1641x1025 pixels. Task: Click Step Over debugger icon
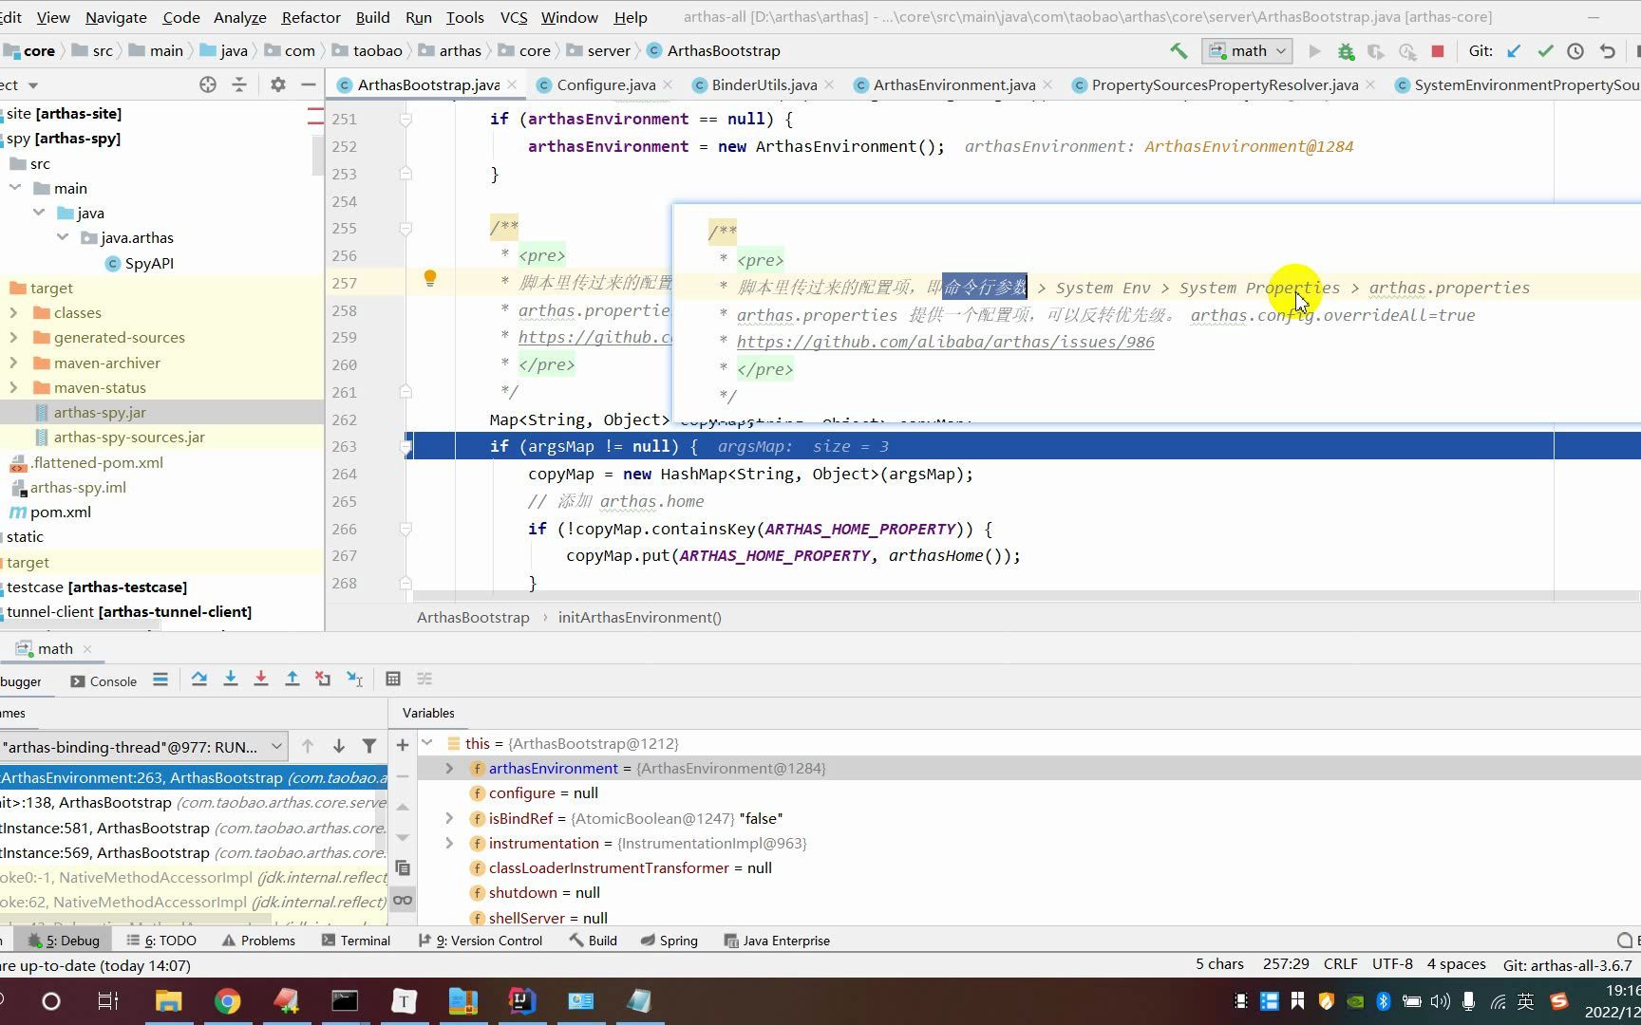(x=199, y=679)
